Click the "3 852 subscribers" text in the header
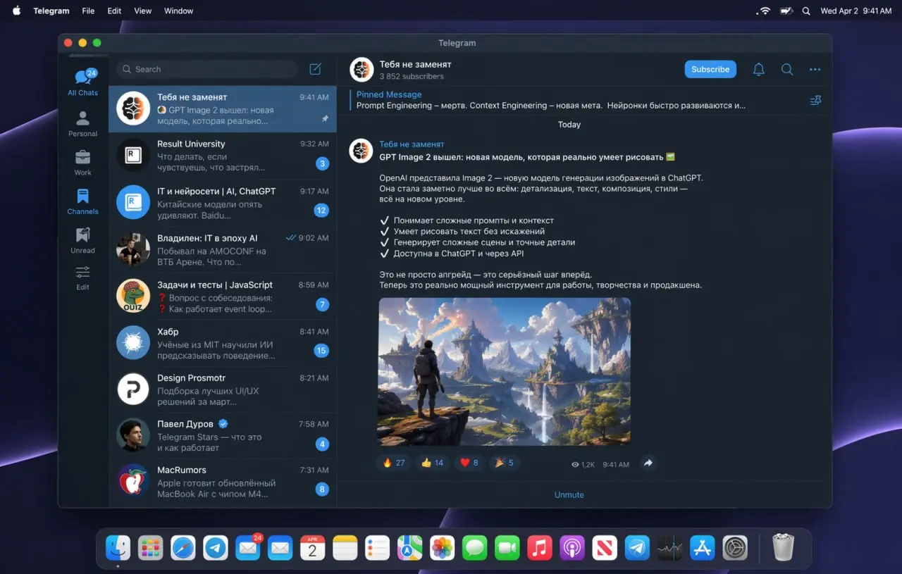 click(412, 76)
